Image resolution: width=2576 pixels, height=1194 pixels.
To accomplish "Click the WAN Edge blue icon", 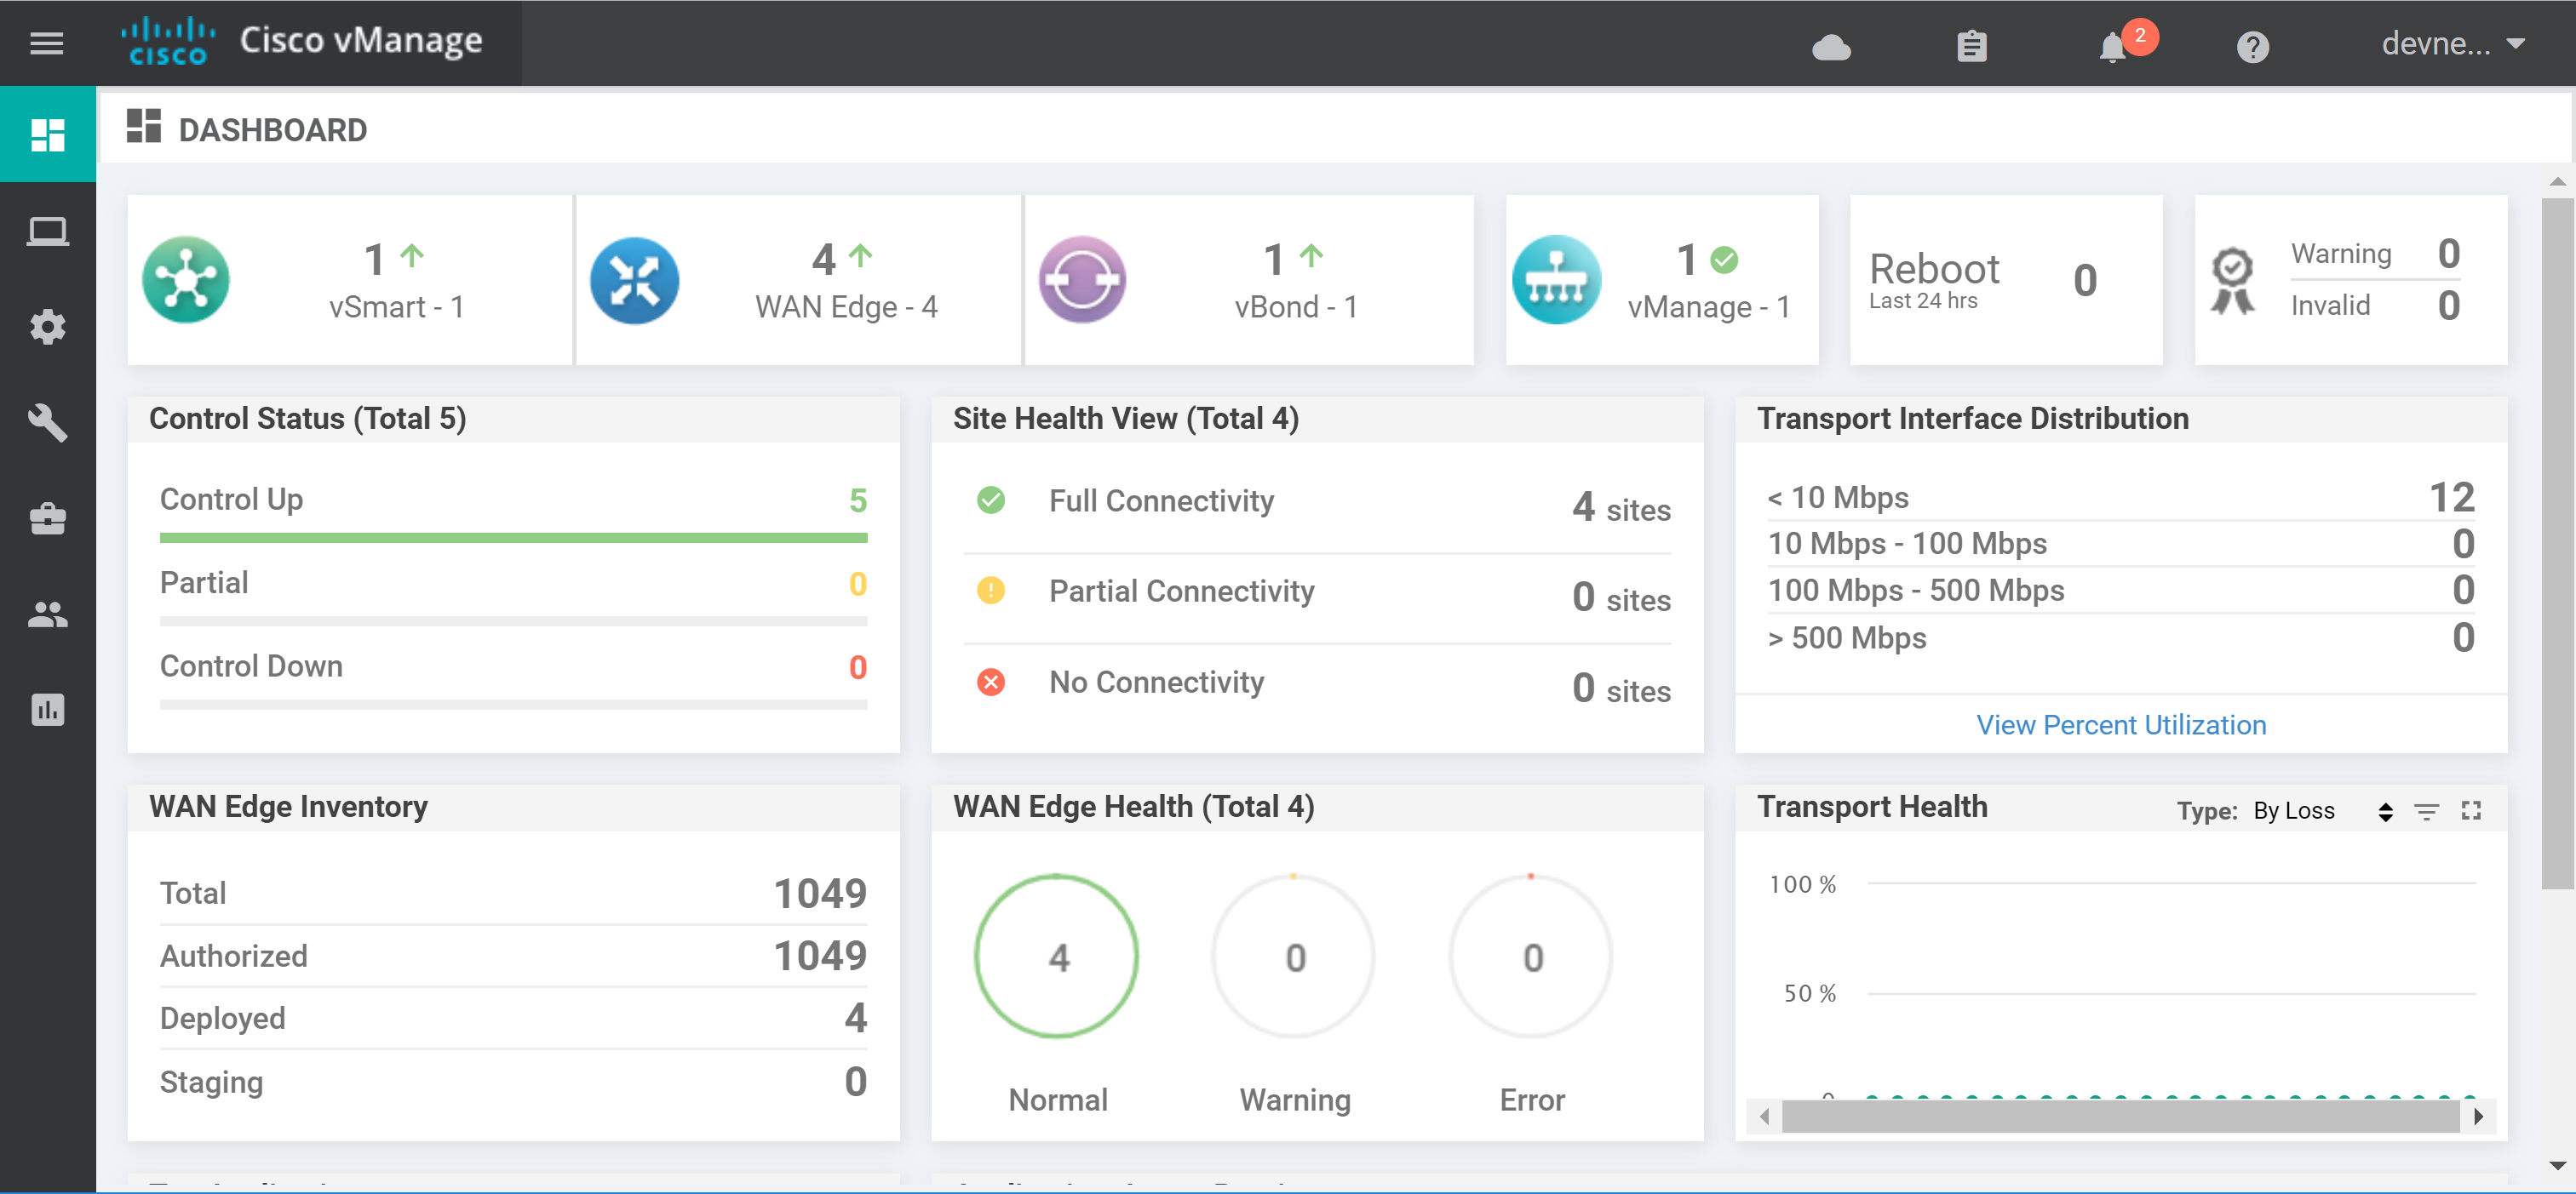I will (x=634, y=280).
